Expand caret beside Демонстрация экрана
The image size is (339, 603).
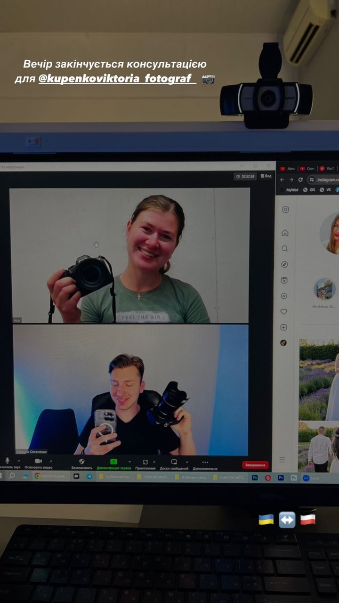(129, 462)
